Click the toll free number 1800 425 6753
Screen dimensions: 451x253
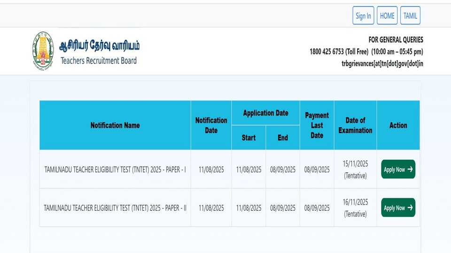pyautogui.click(x=327, y=52)
